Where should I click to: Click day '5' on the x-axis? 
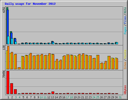point(23,97)
